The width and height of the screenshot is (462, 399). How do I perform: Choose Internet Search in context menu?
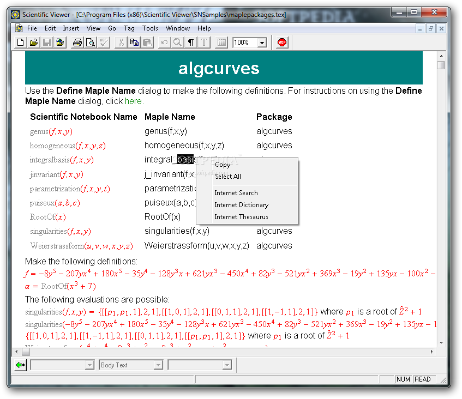tap(247, 193)
